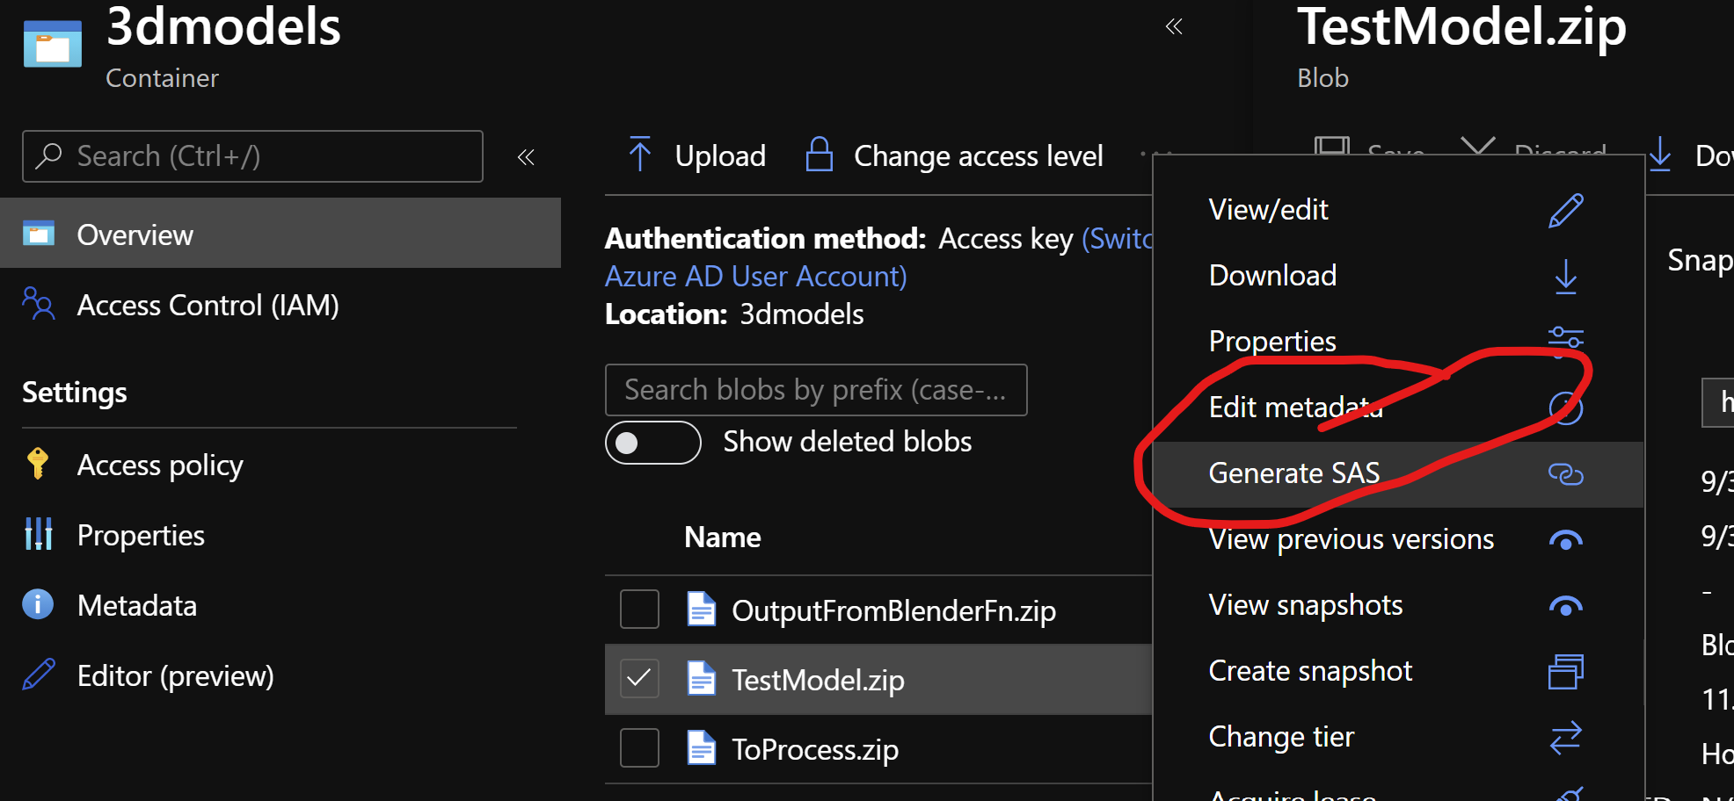Click the Create snapshot window icon
The image size is (1734, 801).
point(1565,672)
